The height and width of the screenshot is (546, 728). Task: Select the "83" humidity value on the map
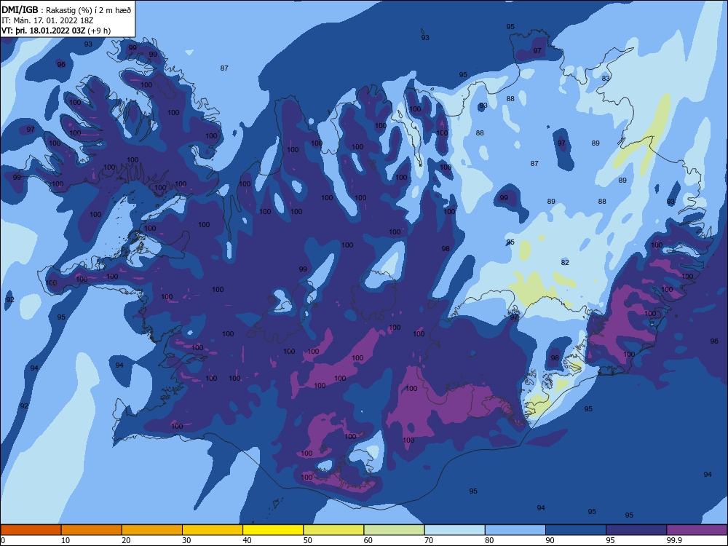[x=606, y=79]
